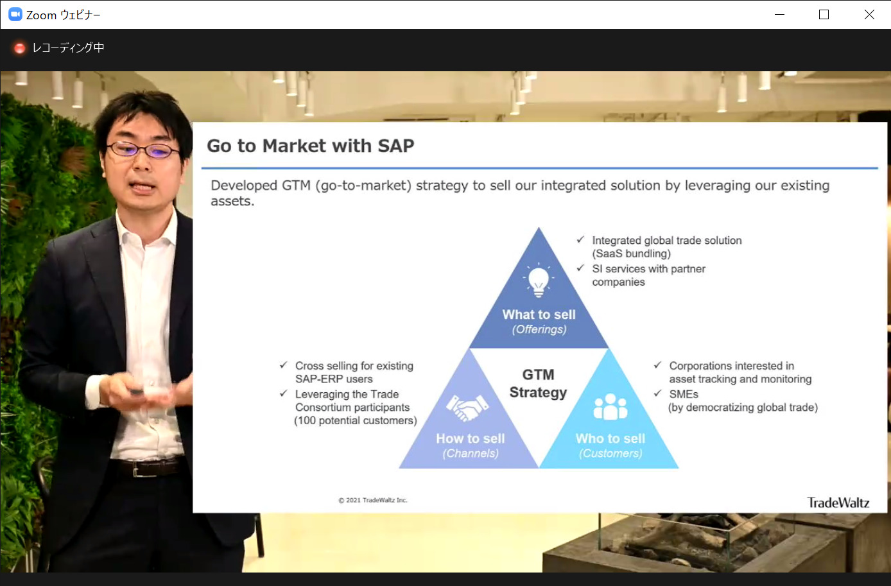Click the red recording indicator dot
This screenshot has width=891, height=586.
[x=19, y=48]
